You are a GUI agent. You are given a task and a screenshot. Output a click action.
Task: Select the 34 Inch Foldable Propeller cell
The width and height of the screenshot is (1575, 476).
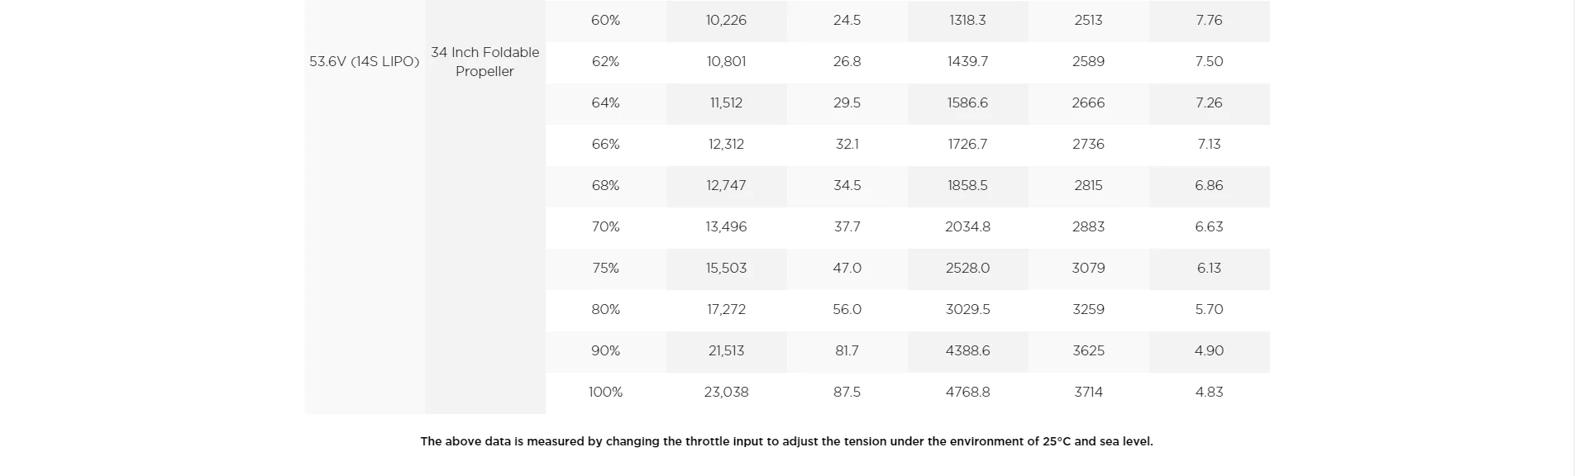[485, 62]
